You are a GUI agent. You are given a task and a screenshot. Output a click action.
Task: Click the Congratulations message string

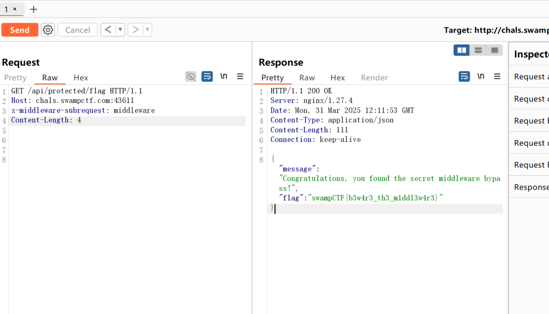click(390, 183)
